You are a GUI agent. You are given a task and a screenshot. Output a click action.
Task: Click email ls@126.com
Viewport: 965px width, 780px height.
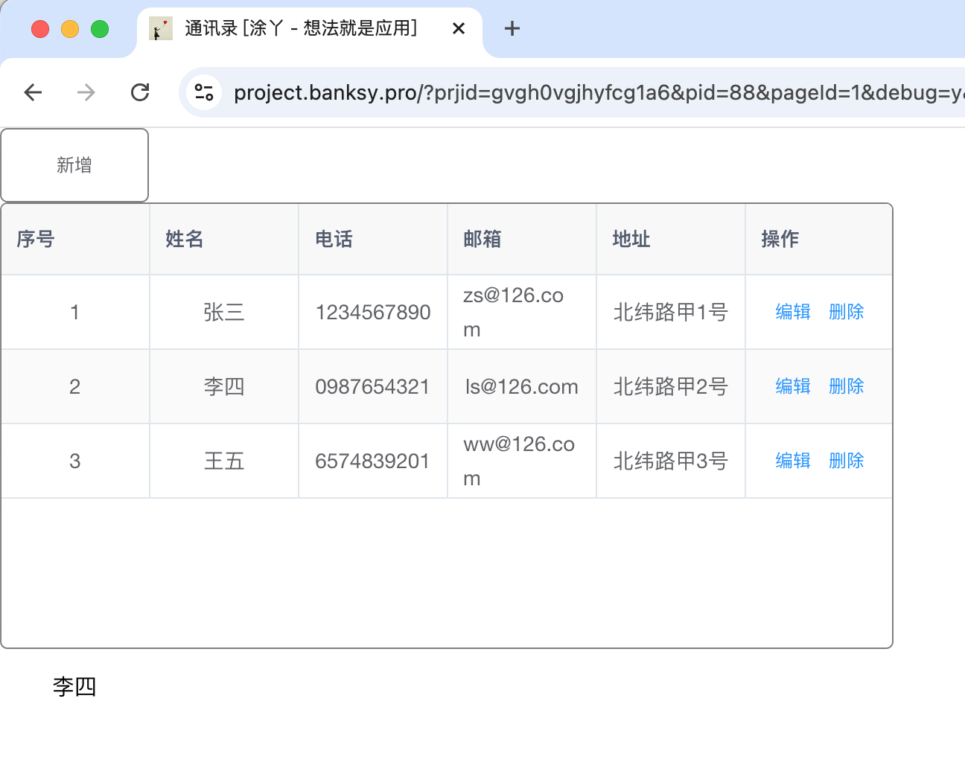tap(522, 386)
